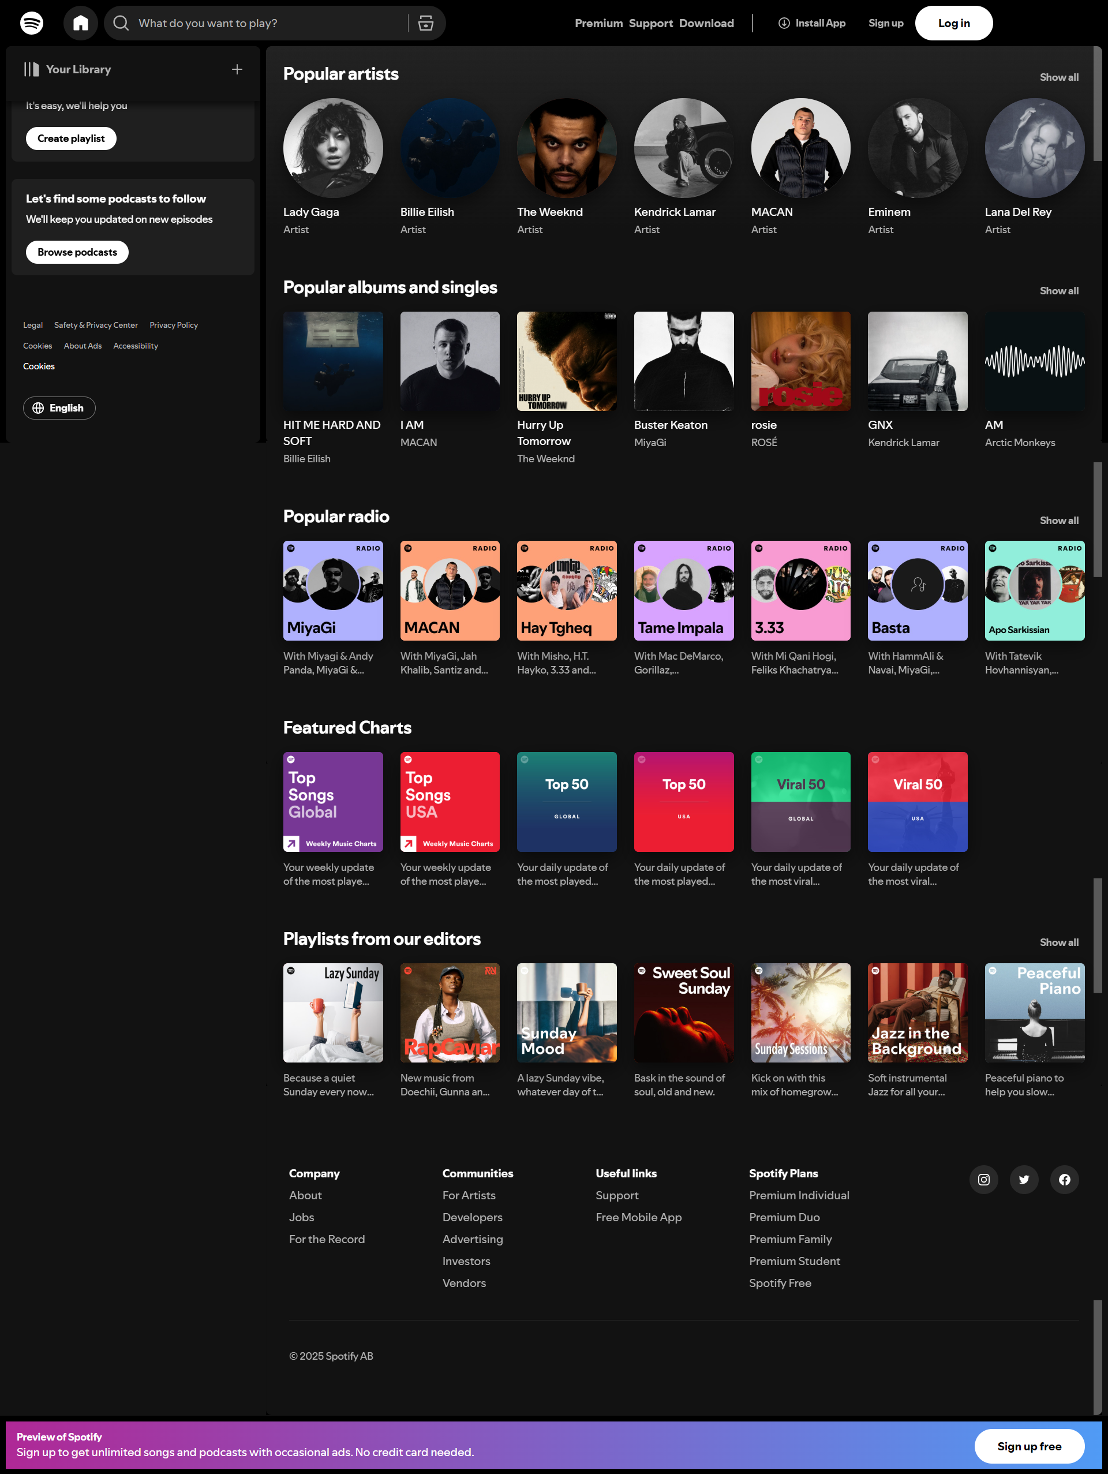Open Free Mobile App footer link
This screenshot has height=1474, width=1108.
click(638, 1217)
